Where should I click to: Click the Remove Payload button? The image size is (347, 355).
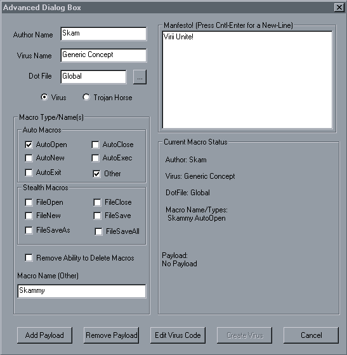111,335
